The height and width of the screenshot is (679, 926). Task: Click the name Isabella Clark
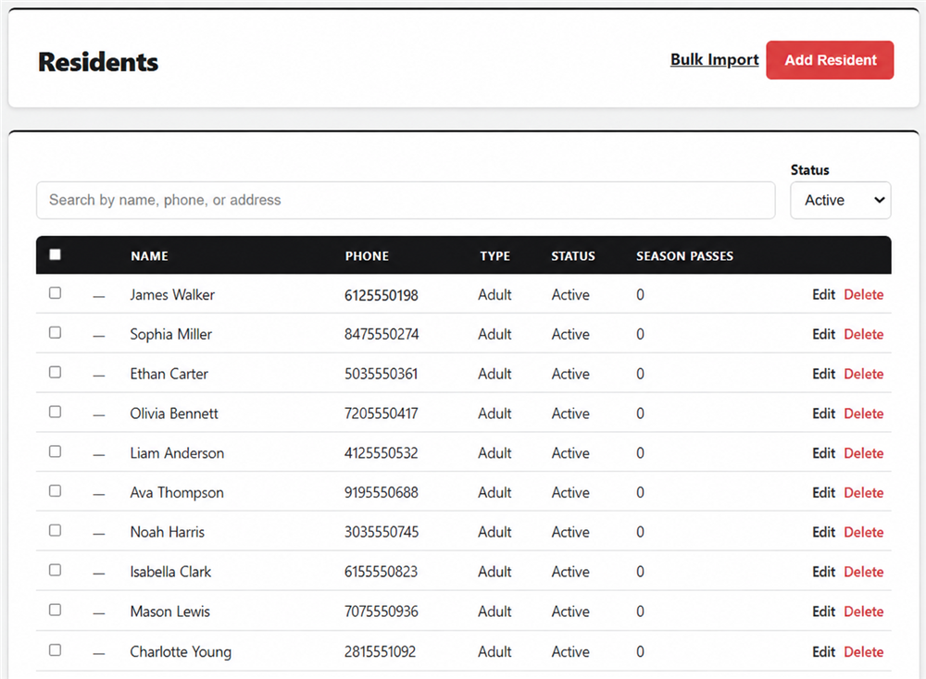(x=170, y=571)
